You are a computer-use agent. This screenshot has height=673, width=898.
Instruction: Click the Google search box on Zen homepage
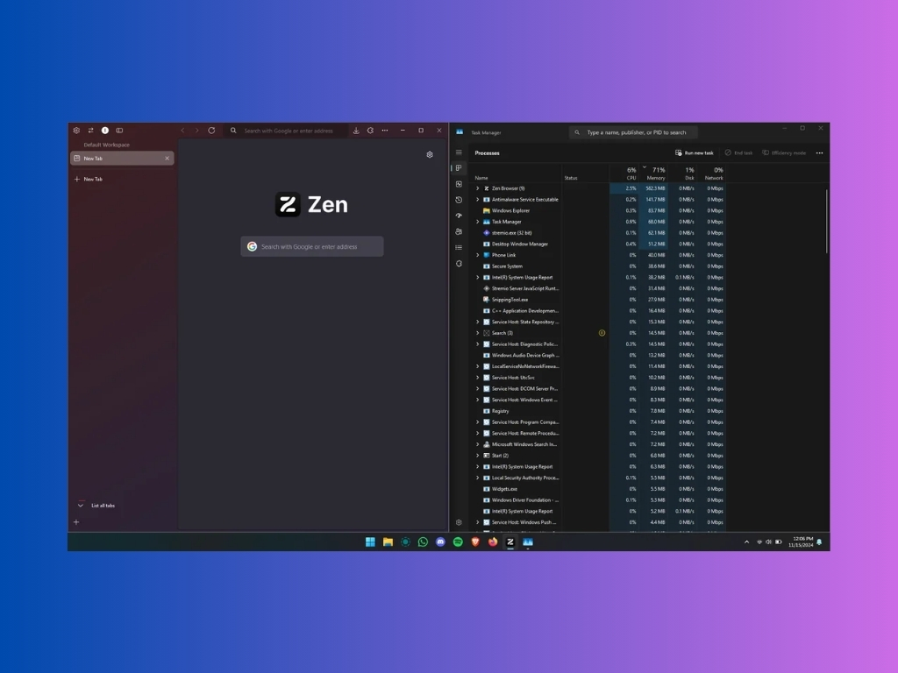[x=312, y=246]
